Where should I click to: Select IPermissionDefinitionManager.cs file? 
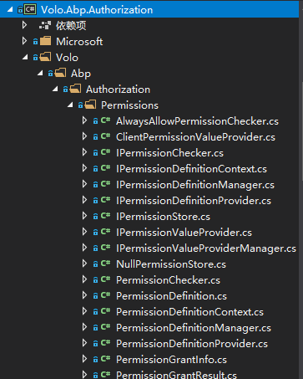[195, 185]
